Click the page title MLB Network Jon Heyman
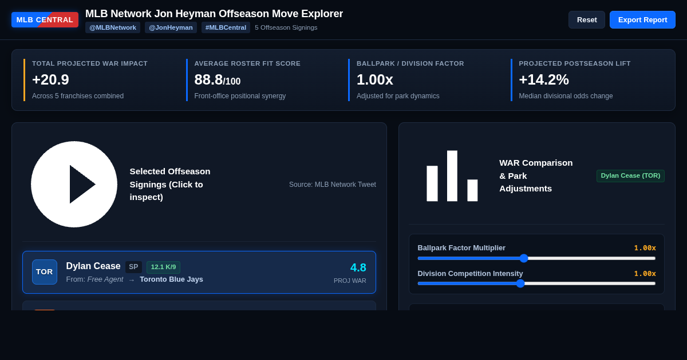The width and height of the screenshot is (687, 360). [x=214, y=14]
